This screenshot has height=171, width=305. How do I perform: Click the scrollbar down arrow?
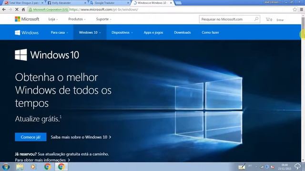pyautogui.click(x=303, y=161)
